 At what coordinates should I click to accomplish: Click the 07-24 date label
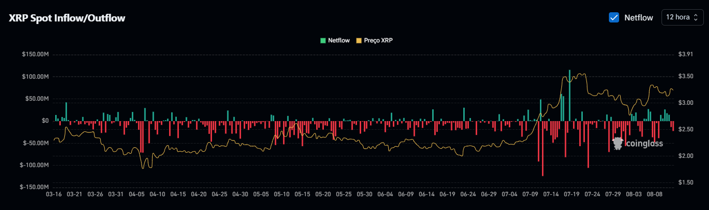tap(592, 194)
